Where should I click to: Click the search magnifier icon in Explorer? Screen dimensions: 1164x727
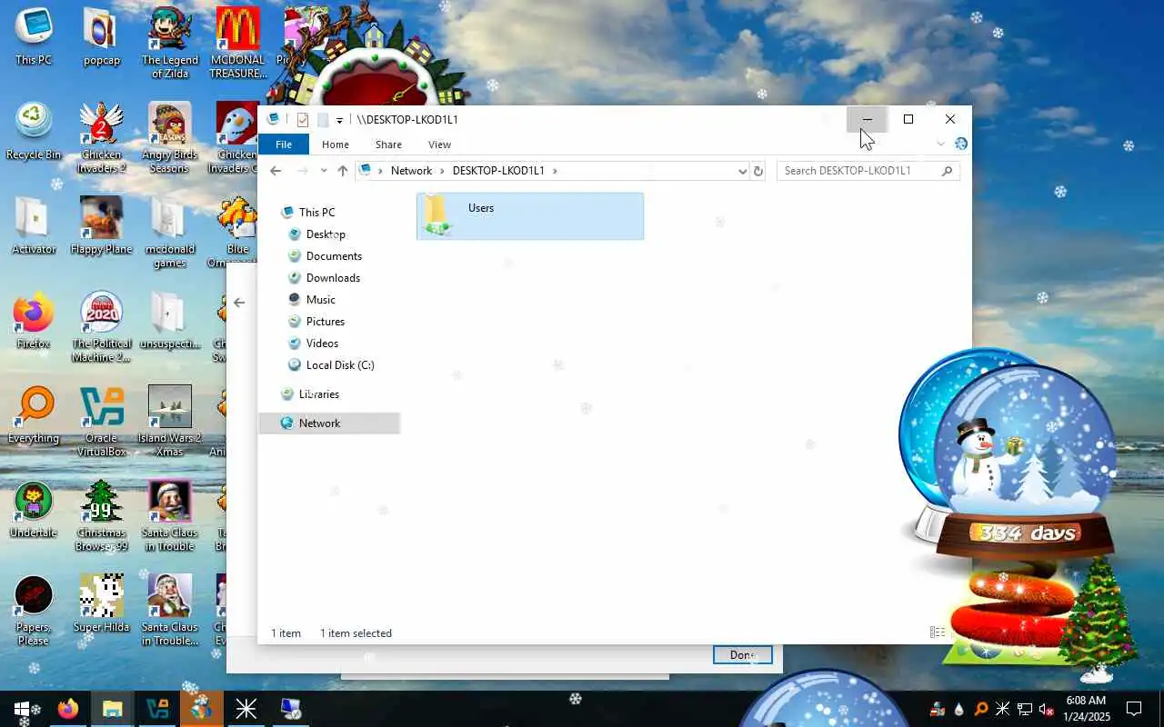pos(947,171)
